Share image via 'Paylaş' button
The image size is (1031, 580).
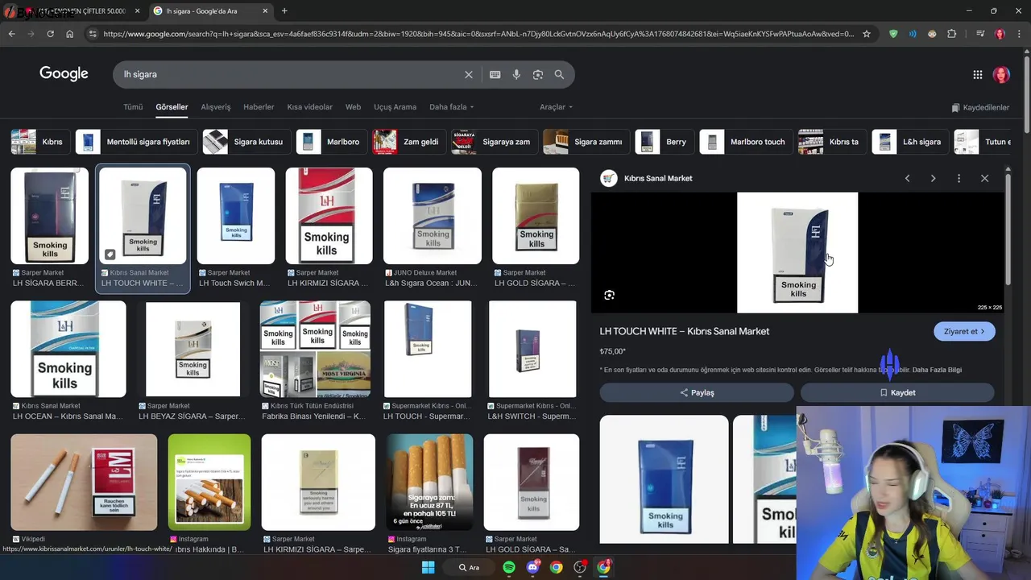[697, 392]
